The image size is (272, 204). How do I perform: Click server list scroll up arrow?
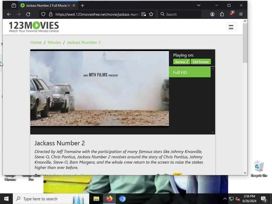[213, 69]
